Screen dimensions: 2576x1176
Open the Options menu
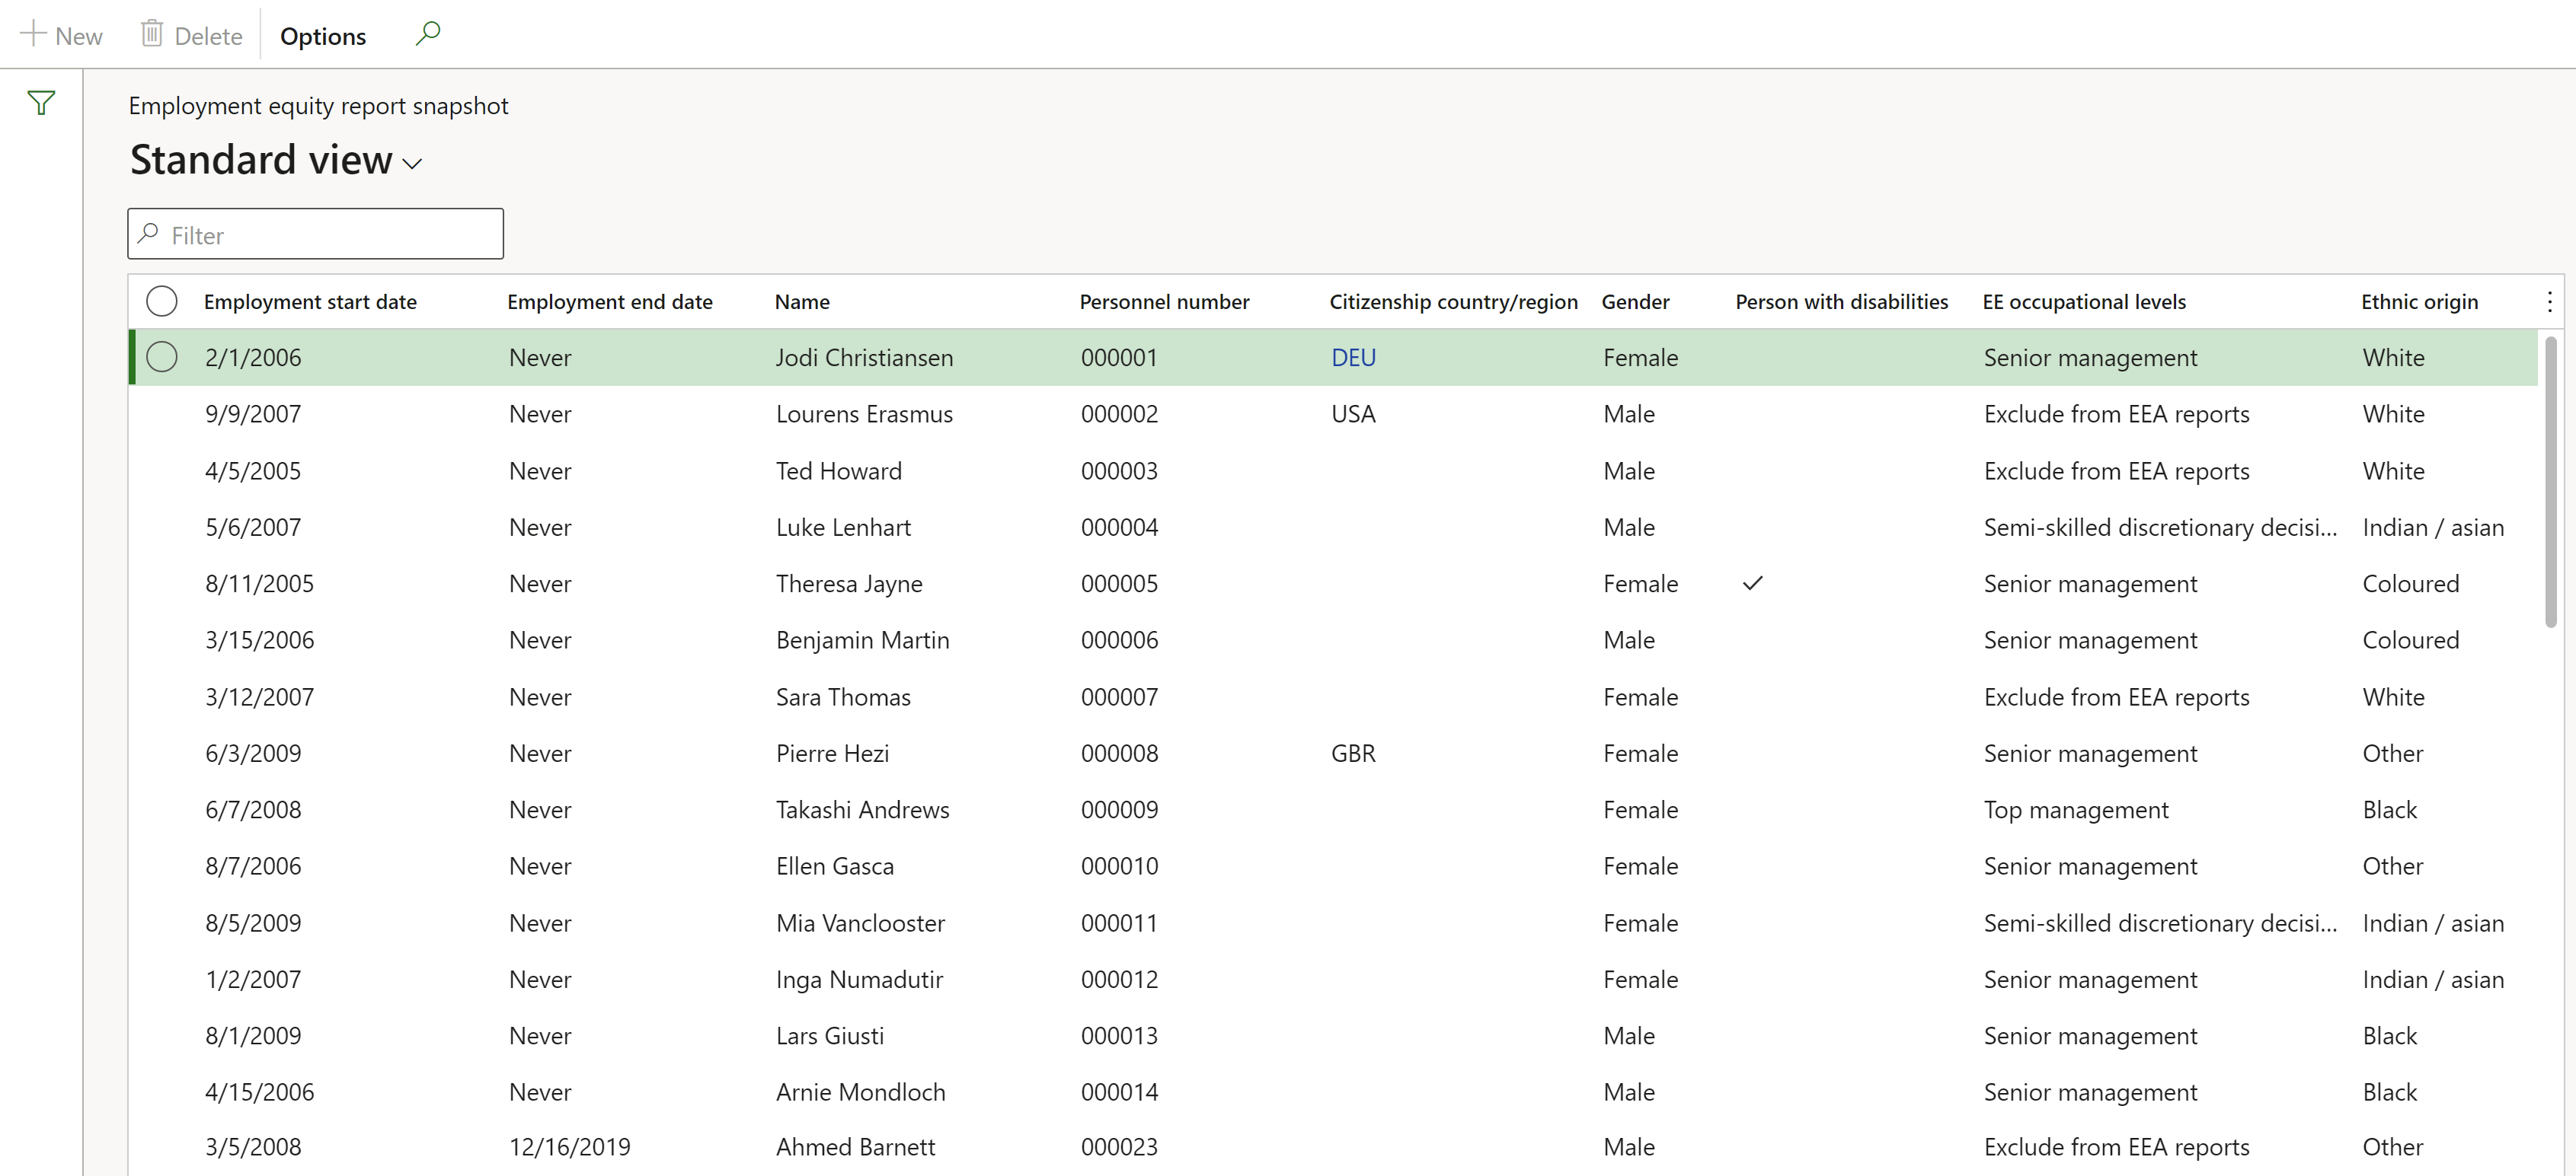(322, 36)
